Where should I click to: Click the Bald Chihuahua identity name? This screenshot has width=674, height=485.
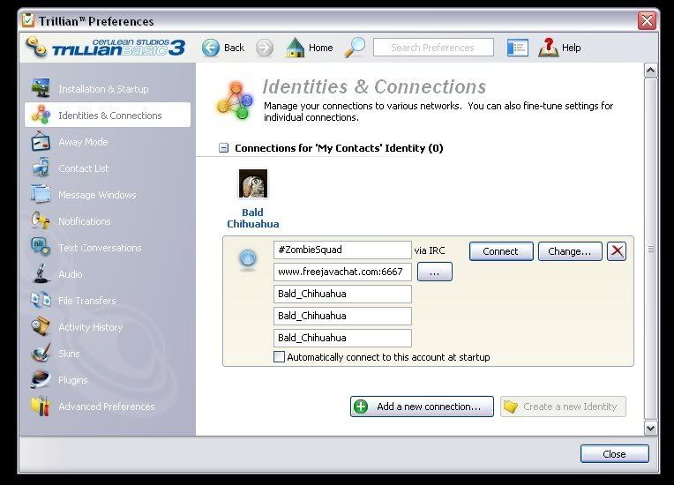[252, 218]
